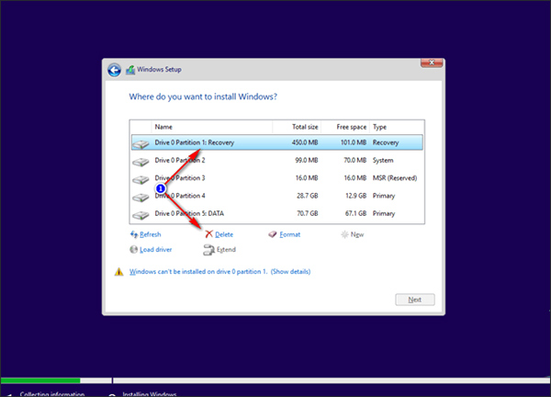
Task: Click drive icon of Drive 0 Partition 4
Action: coord(141,197)
